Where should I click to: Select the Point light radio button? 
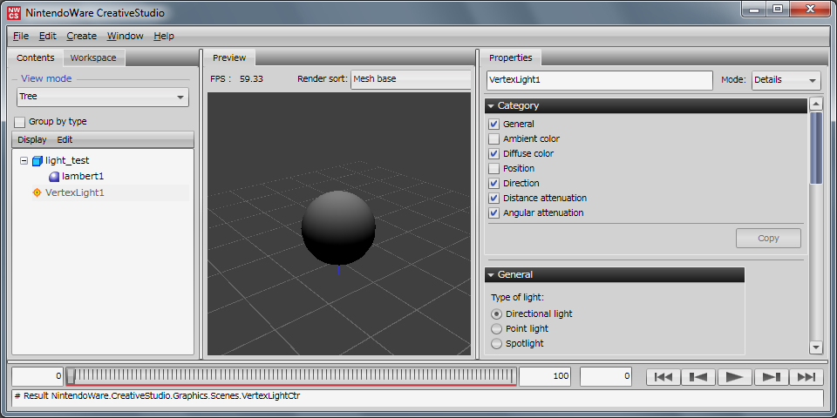497,329
